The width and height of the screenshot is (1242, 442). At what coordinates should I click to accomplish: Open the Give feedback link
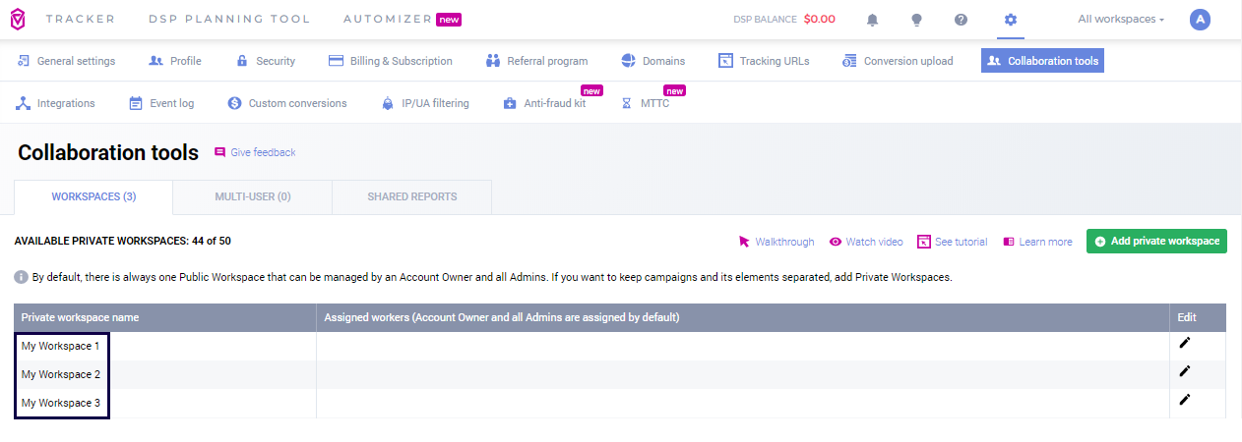click(x=255, y=153)
